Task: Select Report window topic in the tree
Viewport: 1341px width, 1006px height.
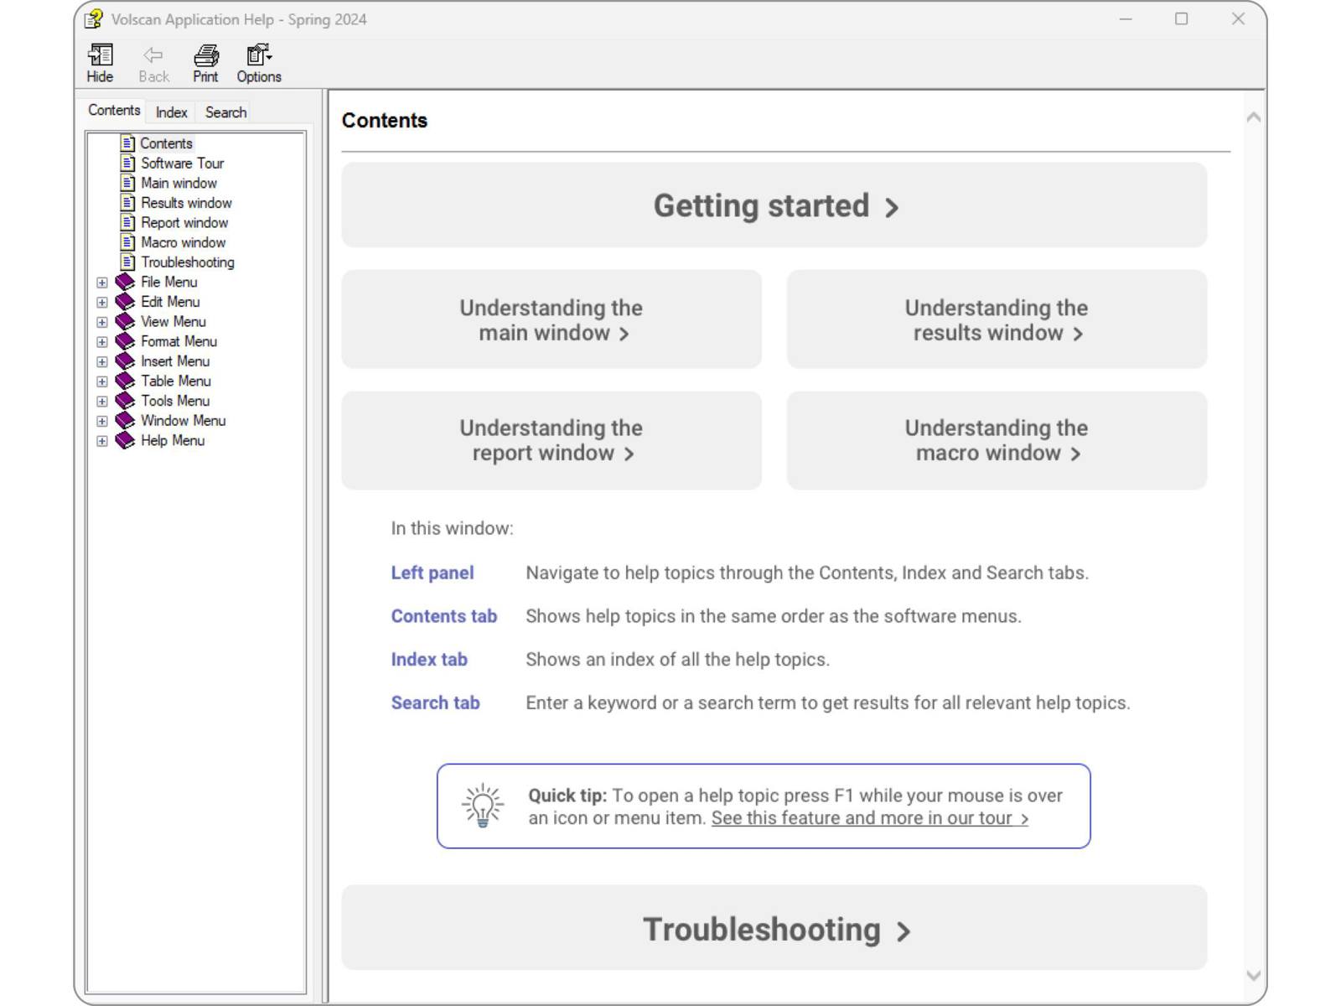Action: pyautogui.click(x=184, y=223)
